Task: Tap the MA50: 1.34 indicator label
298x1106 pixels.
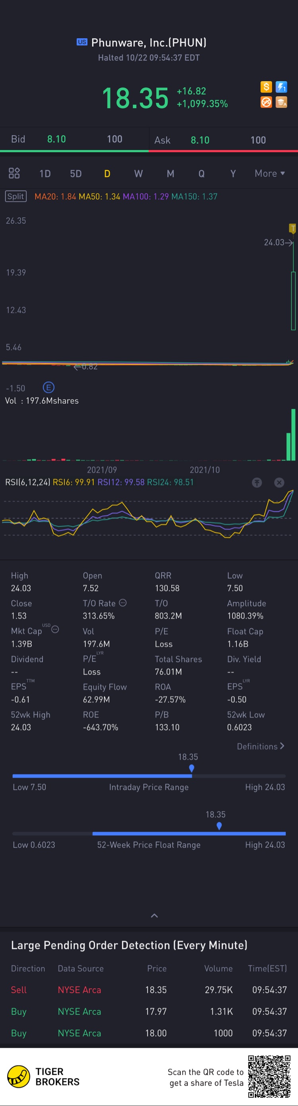Action: 99,196
